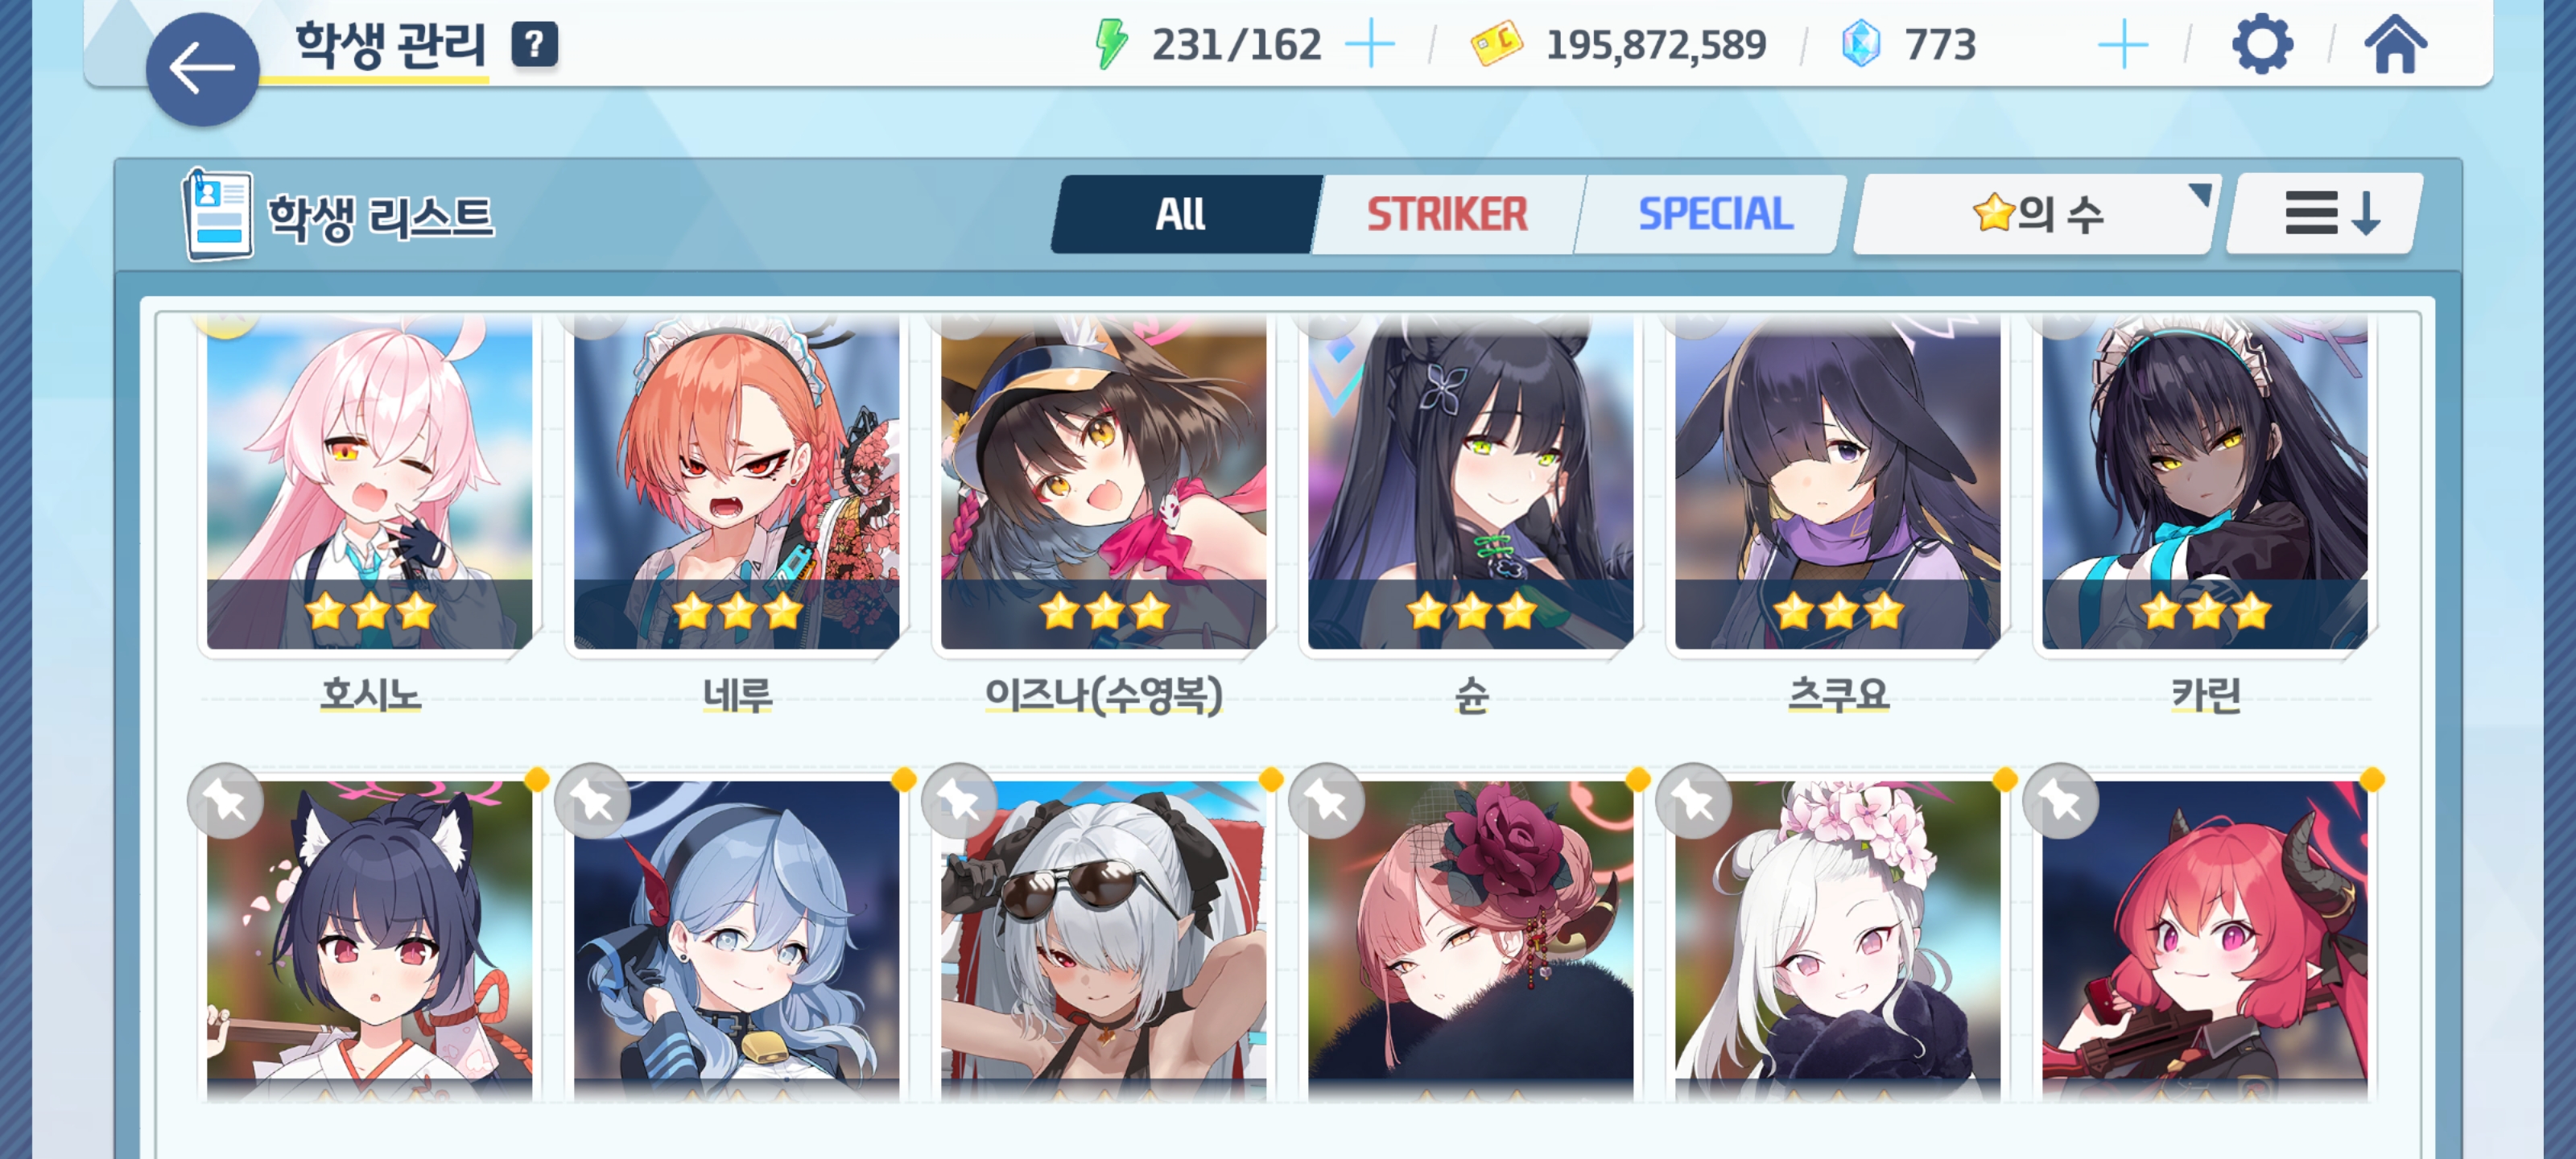Open the settings gear icon

pos(2262,45)
